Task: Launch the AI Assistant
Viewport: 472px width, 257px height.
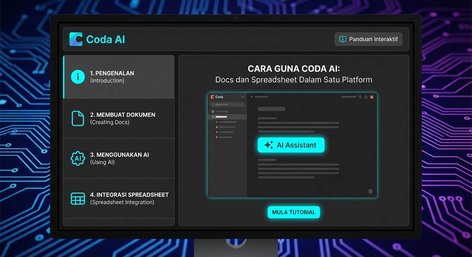Action: click(291, 145)
